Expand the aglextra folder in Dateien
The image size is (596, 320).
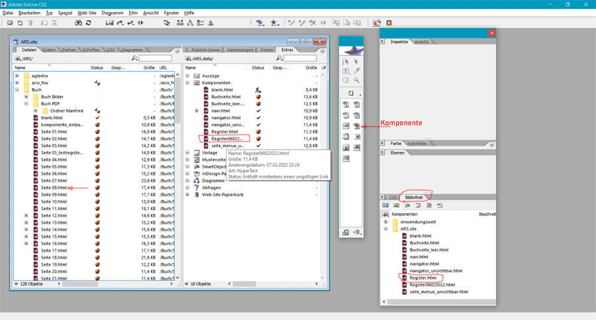17,76
